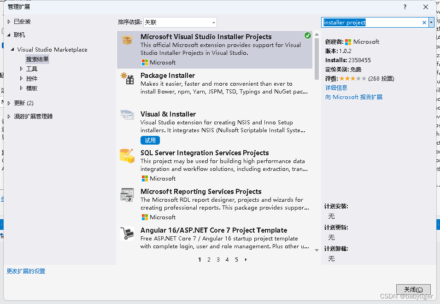
Task: Click the 试用 trial button
Action: [150, 140]
